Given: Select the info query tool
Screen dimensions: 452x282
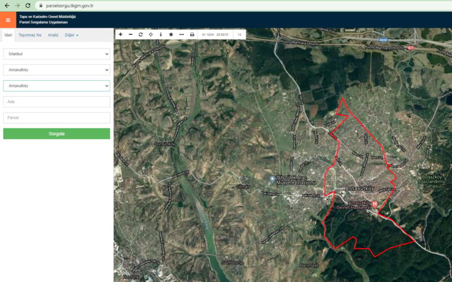Looking at the screenshot, I should tap(161, 34).
